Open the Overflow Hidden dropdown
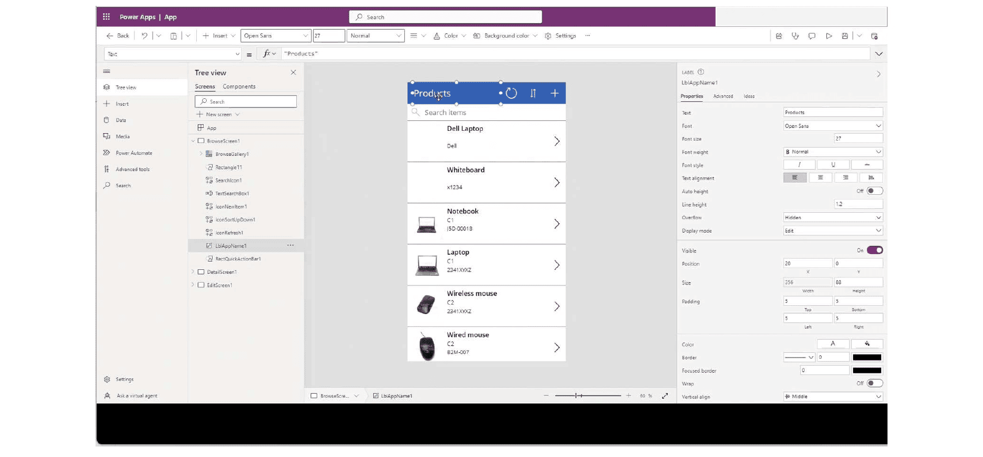 [x=833, y=217]
